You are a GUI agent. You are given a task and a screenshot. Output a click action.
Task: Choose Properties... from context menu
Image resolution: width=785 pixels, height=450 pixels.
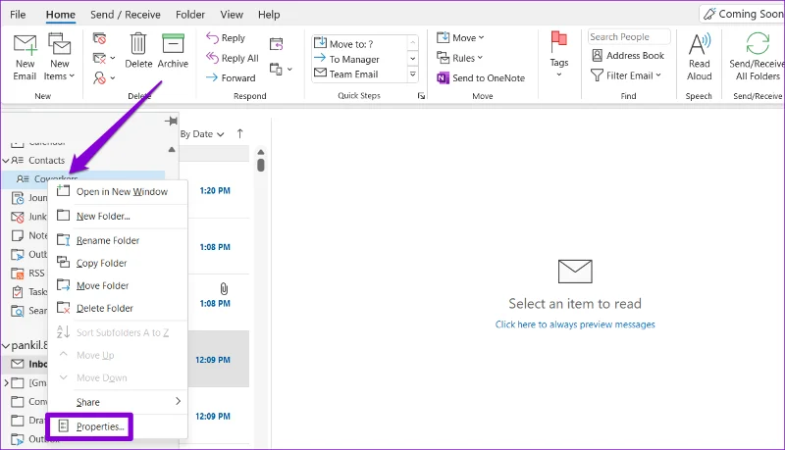[x=90, y=426]
